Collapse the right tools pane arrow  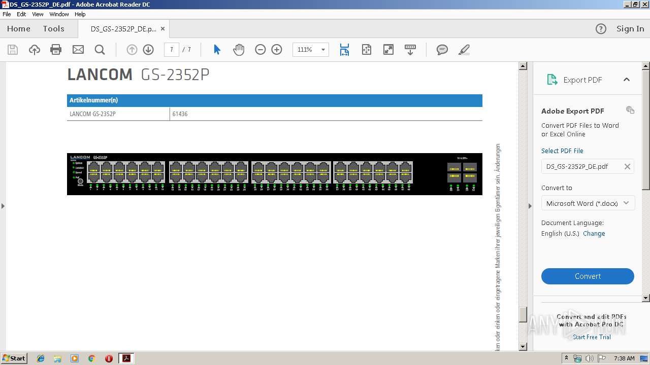tap(530, 206)
